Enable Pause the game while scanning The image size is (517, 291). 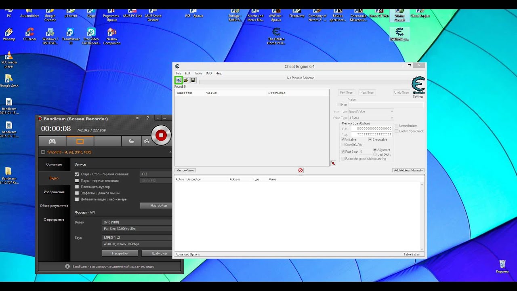click(x=343, y=159)
